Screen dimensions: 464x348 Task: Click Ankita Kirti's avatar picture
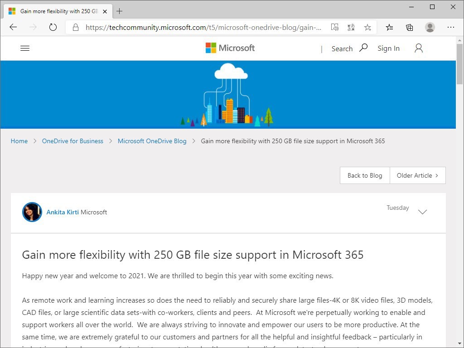pyautogui.click(x=32, y=212)
